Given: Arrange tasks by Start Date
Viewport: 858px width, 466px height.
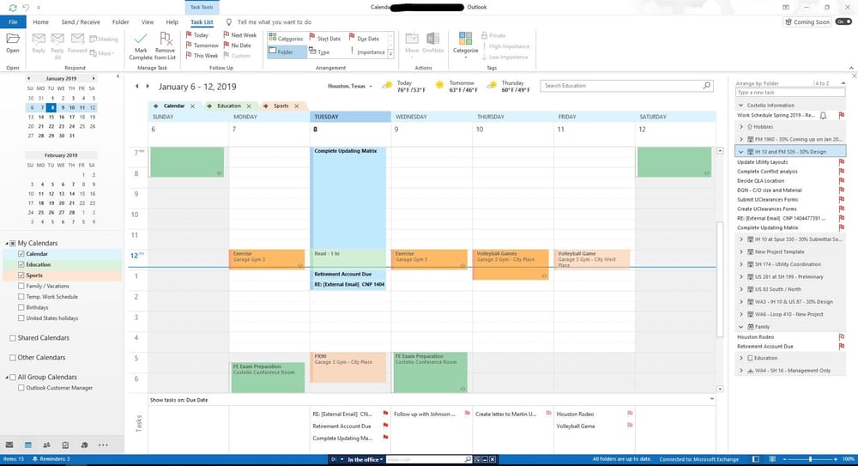Looking at the screenshot, I should coord(325,39).
